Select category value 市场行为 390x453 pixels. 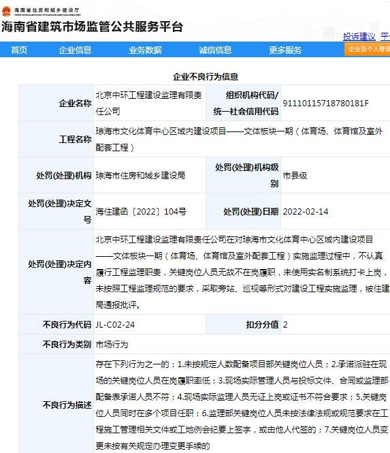(x=112, y=345)
